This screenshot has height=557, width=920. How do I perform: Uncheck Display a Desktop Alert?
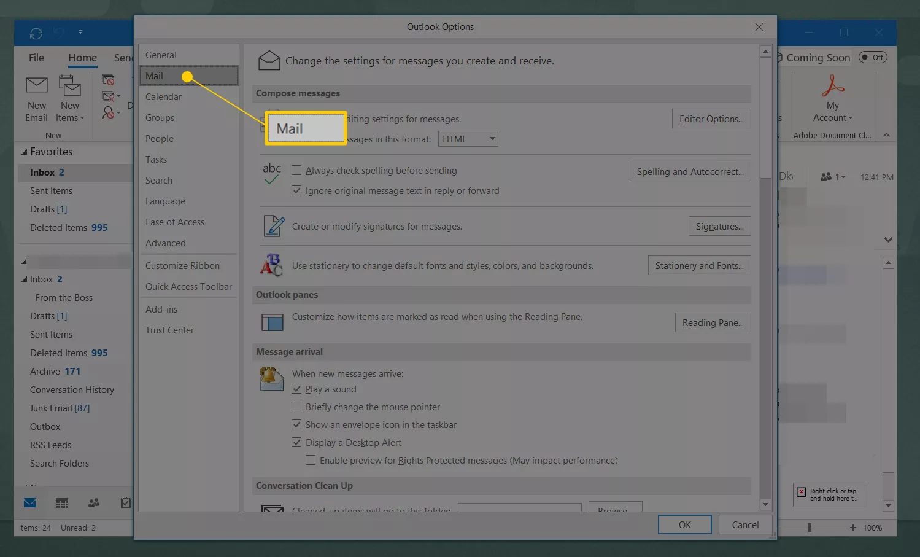(296, 442)
